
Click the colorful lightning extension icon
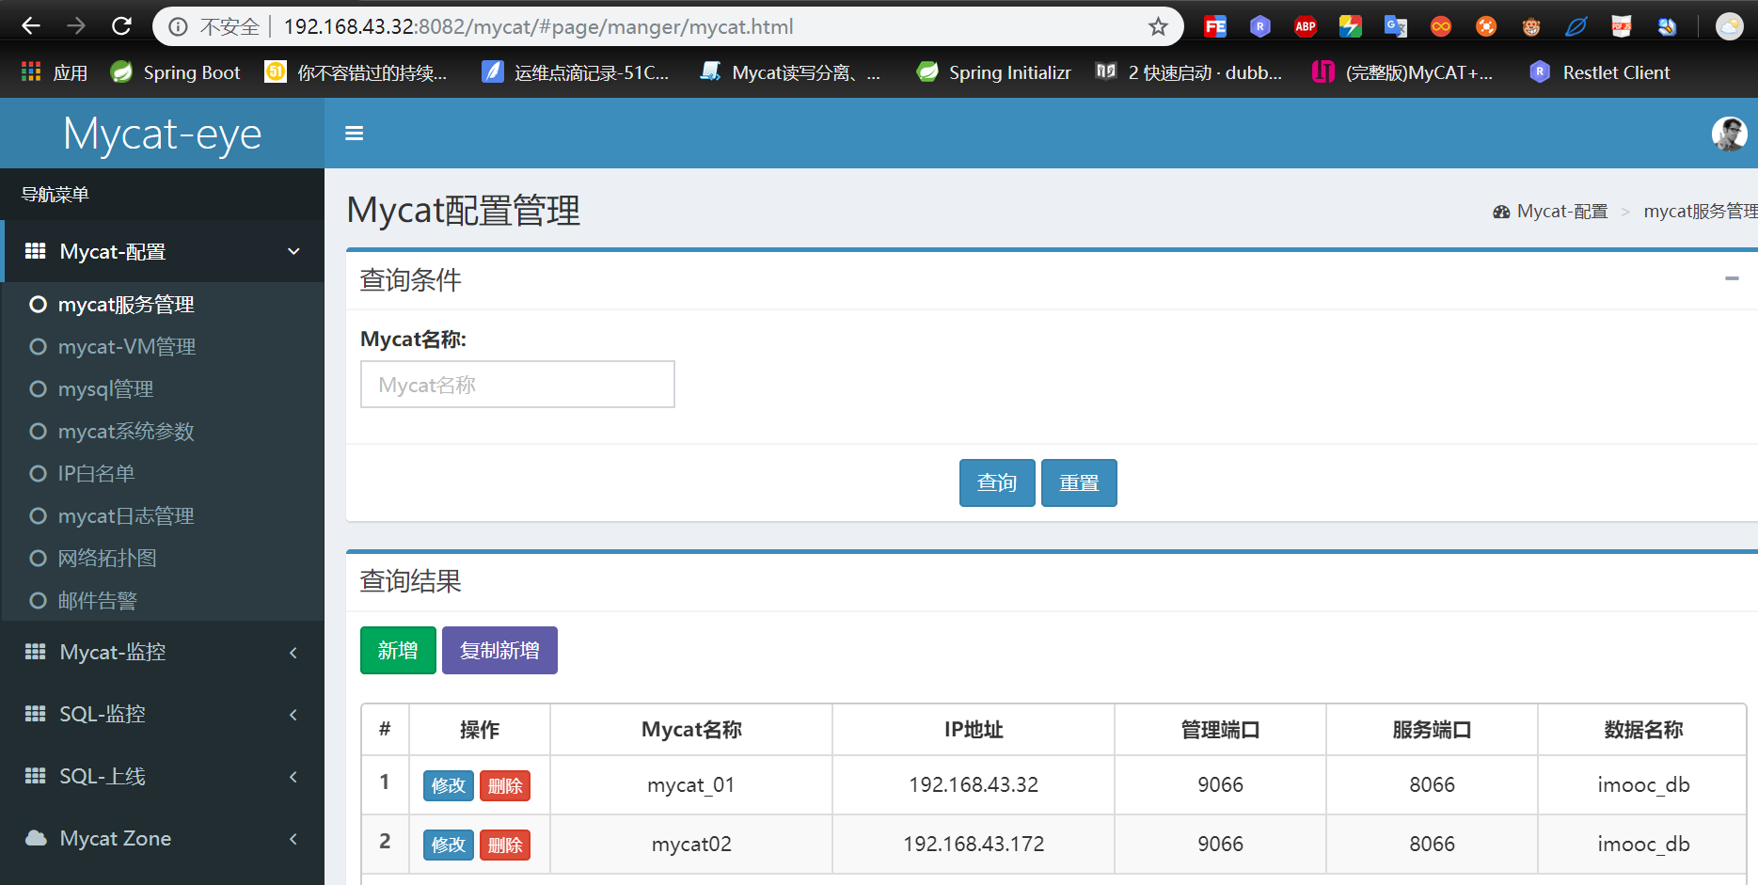pos(1350,26)
